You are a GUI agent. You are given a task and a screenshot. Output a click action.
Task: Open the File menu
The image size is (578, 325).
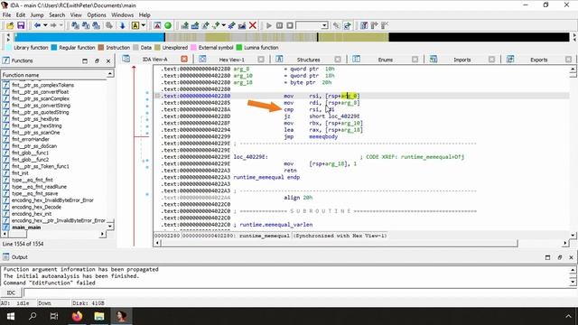click(x=6, y=15)
